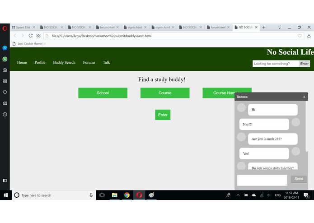Open Forums in the site navigation

tap(89, 62)
